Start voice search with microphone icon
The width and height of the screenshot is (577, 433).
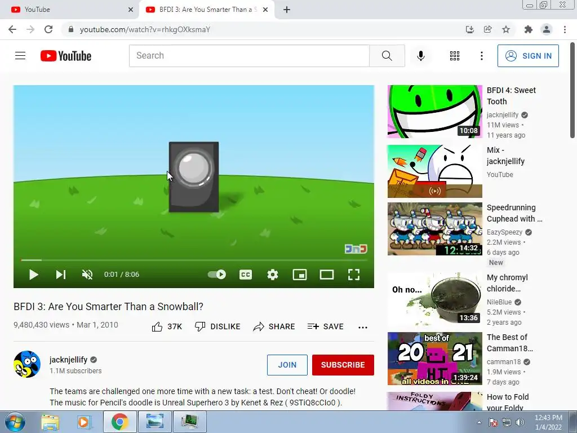click(x=421, y=56)
